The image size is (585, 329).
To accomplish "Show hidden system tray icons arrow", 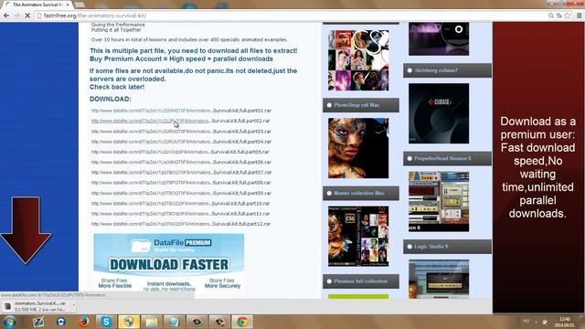I will (537, 322).
